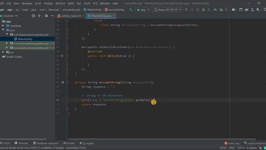Select MainActivity in the project tree
The width and height of the screenshot is (266, 150).
click(x=25, y=39)
